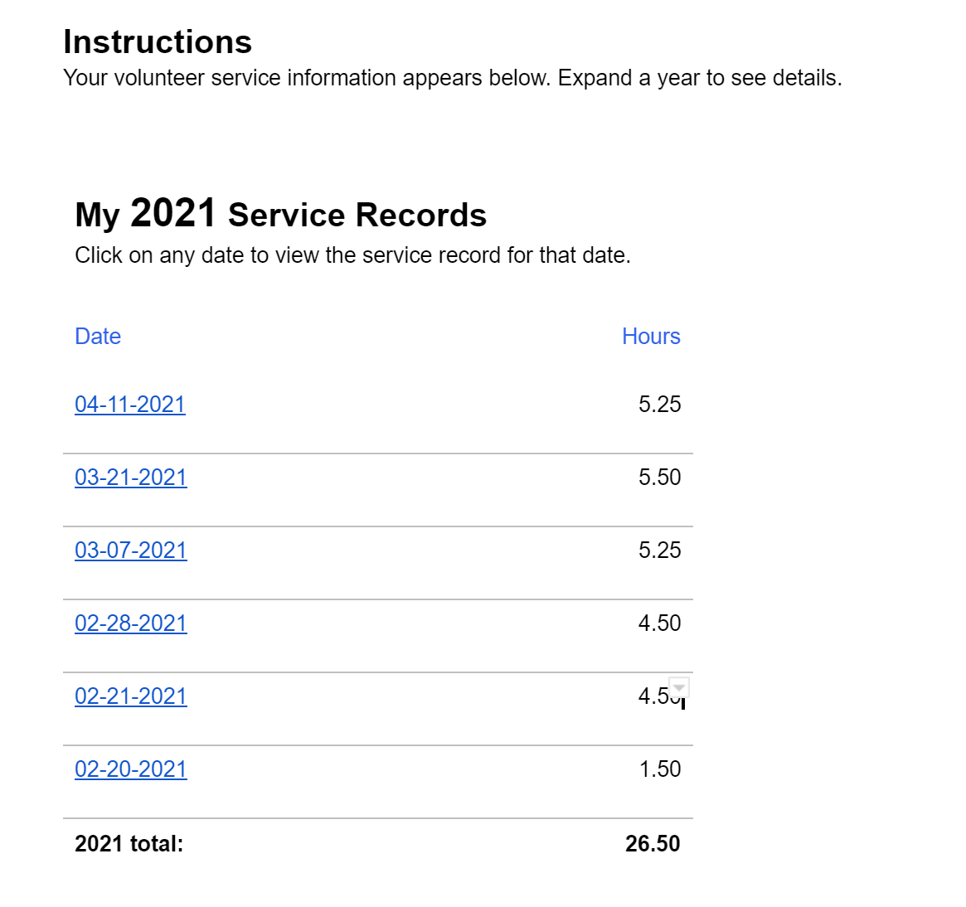
Task: Sort records by the Date column header
Action: [98, 337]
